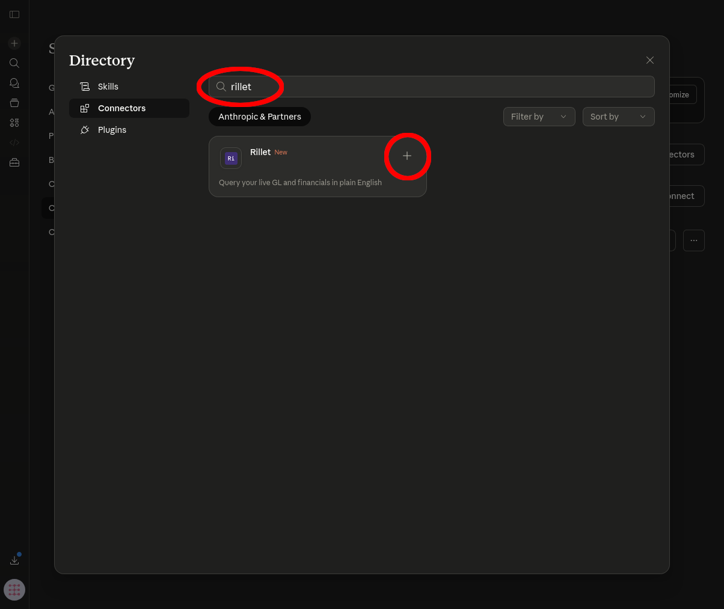Viewport: 724px width, 609px height.
Task: Open the Filter by dropdown
Action: point(539,117)
